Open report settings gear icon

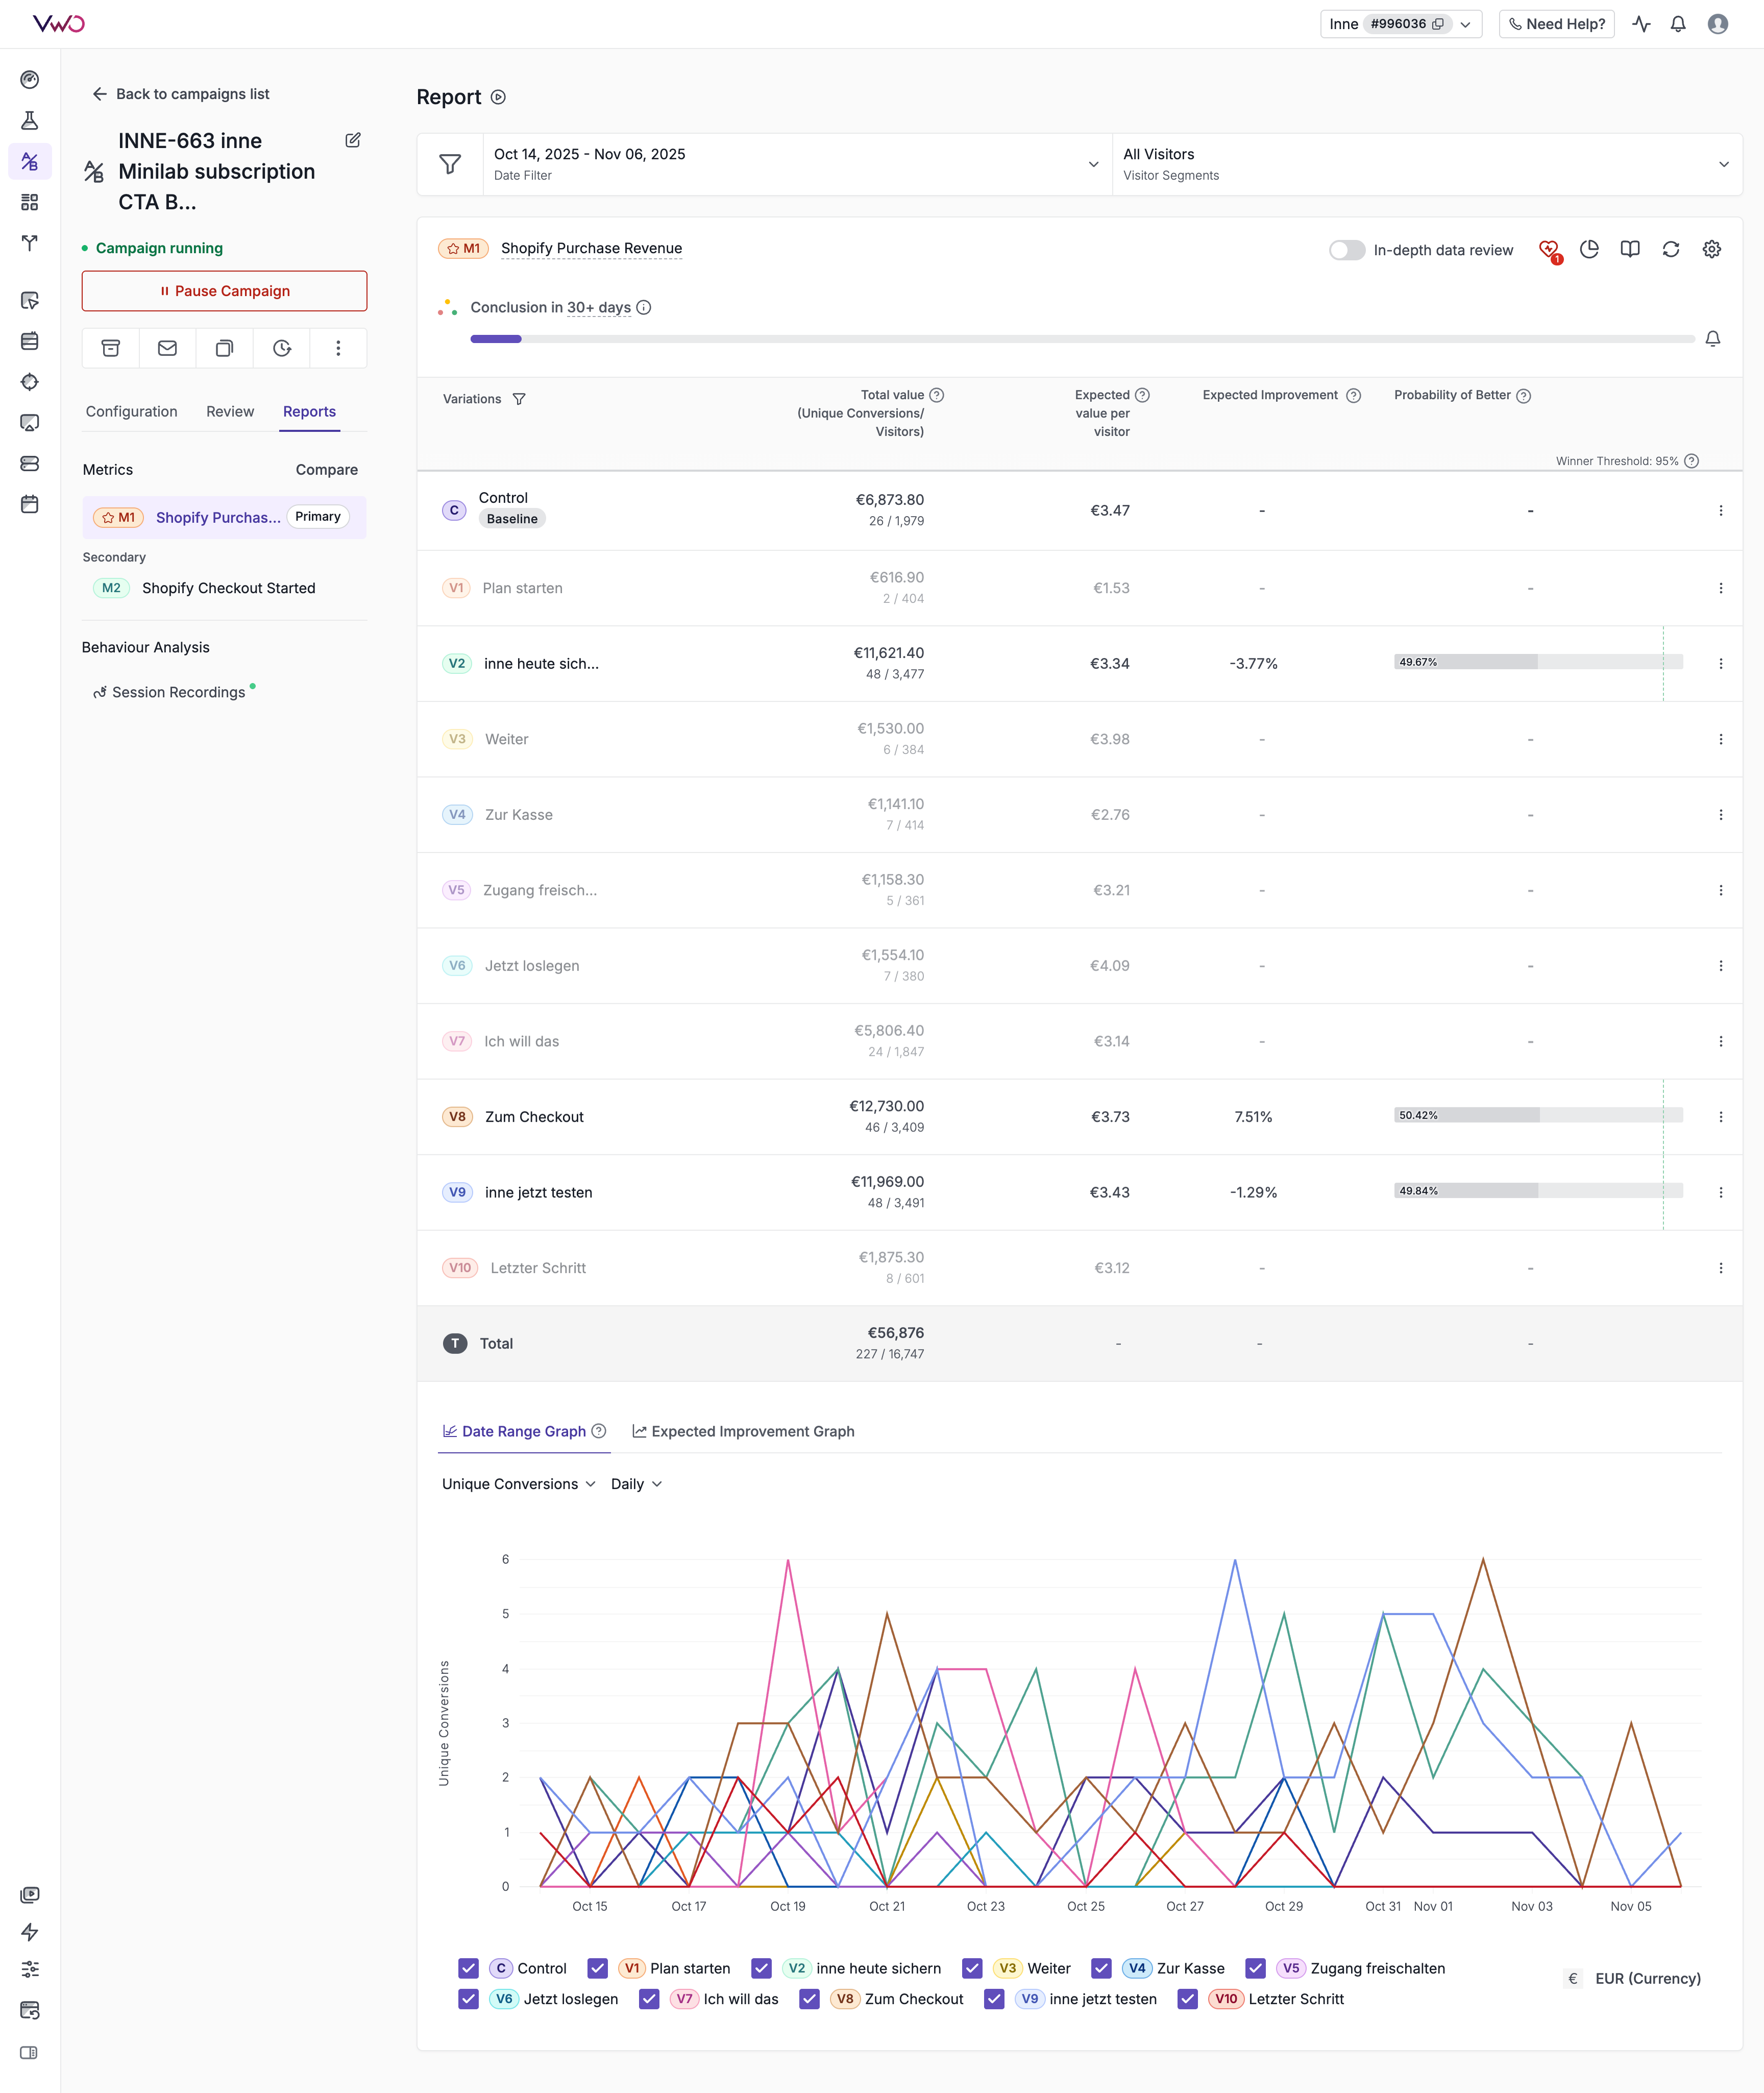coord(1711,249)
